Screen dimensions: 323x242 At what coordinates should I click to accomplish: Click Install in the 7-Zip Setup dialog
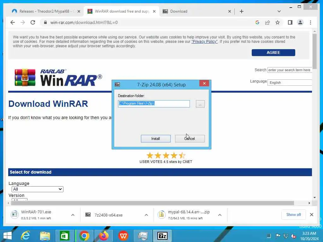(156, 139)
